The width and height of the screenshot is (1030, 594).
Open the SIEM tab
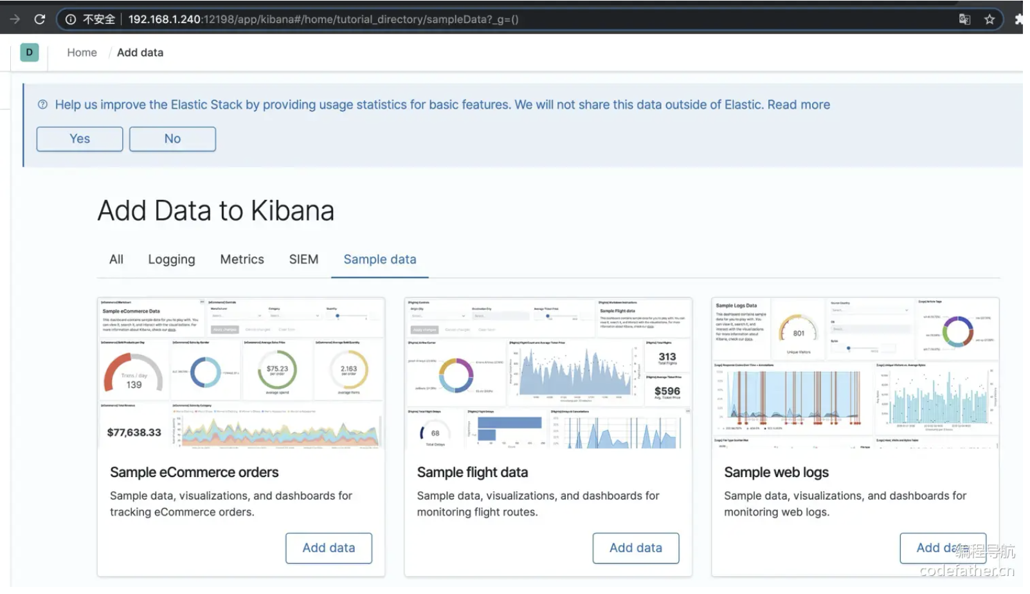[x=303, y=260]
